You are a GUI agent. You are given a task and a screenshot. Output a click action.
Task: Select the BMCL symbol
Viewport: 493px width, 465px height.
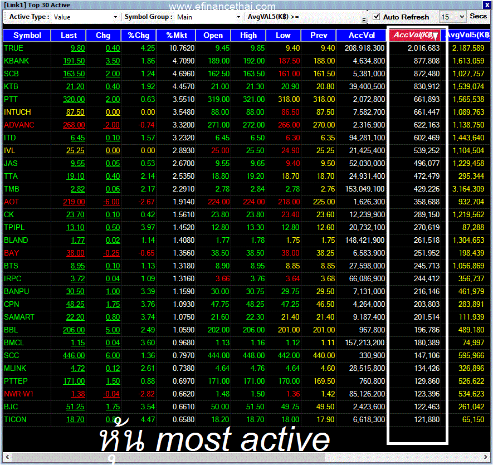(14, 342)
